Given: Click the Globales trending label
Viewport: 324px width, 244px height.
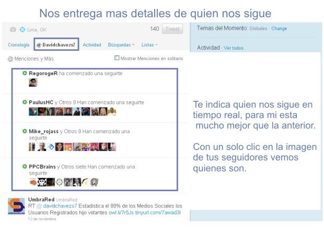Looking at the screenshot, I should coord(258,29).
